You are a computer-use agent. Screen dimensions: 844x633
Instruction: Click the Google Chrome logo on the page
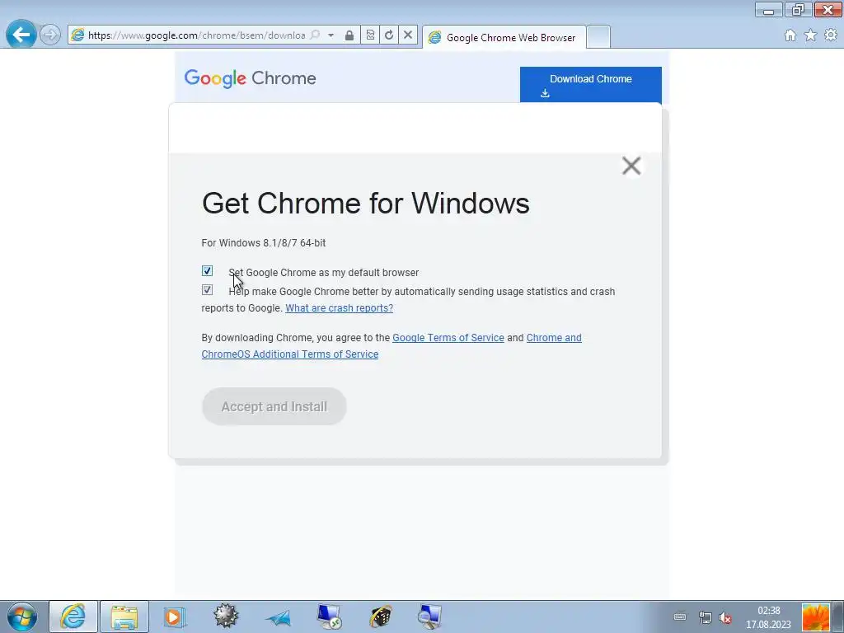[x=250, y=78]
